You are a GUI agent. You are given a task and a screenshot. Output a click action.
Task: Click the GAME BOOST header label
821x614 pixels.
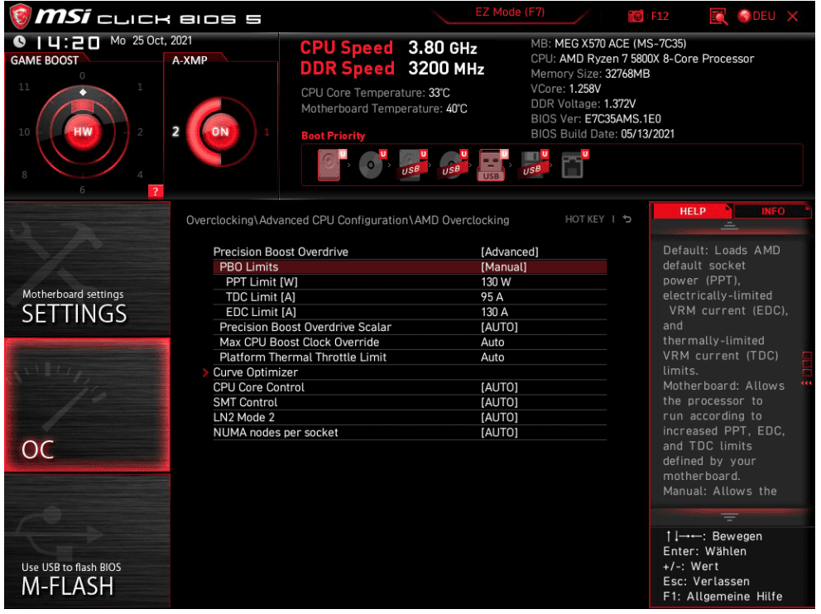tap(45, 60)
